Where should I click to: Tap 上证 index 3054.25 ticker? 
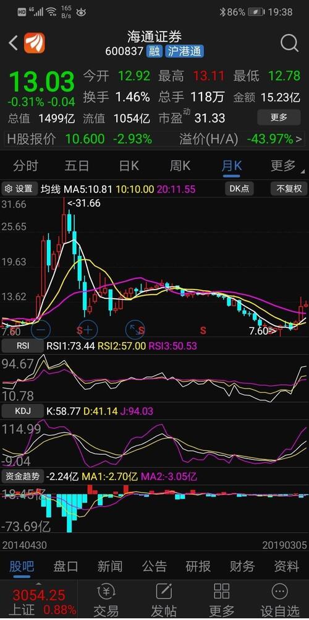coord(39,601)
